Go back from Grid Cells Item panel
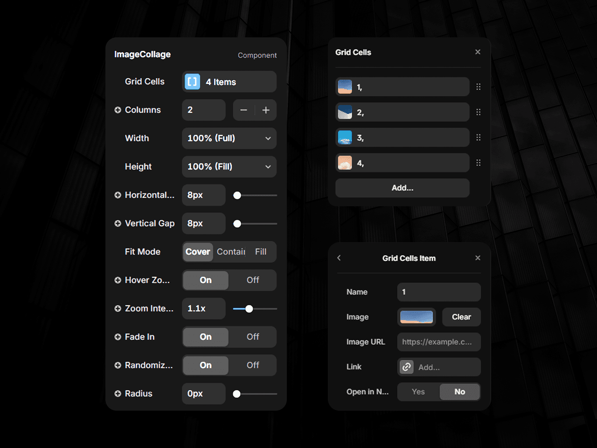This screenshot has height=448, width=597. (x=339, y=258)
